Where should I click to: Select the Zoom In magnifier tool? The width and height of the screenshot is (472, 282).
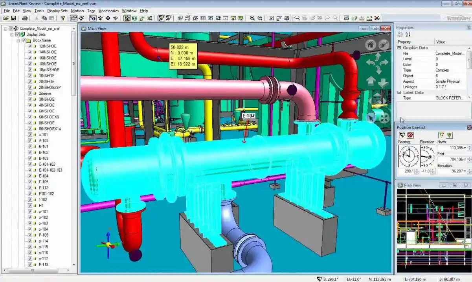252,18
